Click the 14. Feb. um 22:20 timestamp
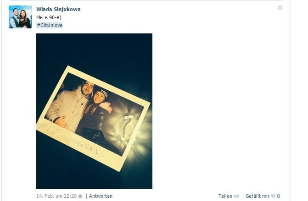The height and width of the screenshot is (201, 308). click(x=56, y=196)
